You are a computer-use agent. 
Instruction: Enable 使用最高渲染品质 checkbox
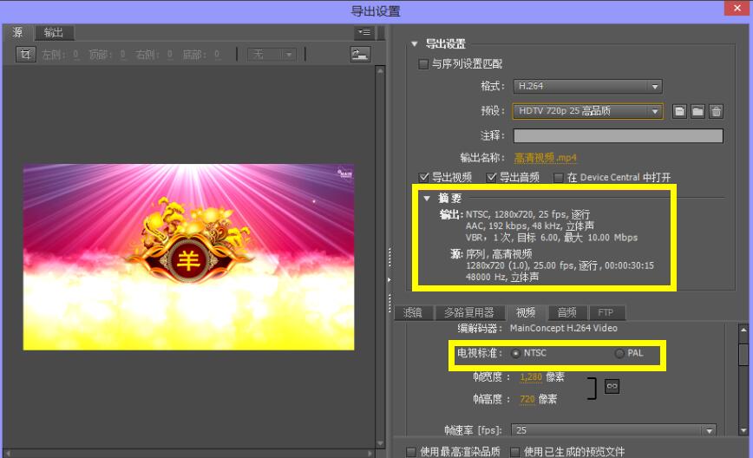click(x=410, y=451)
